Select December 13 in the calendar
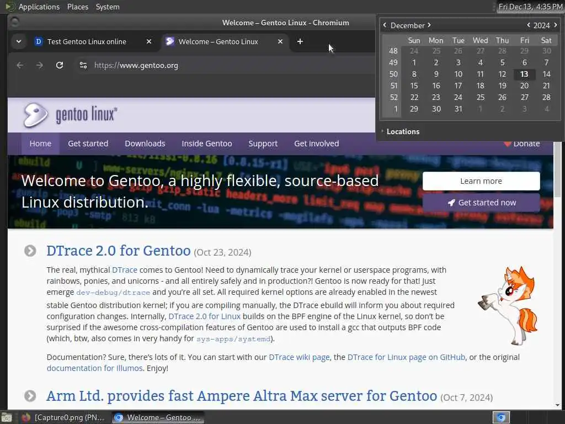This screenshot has width=565, height=424. (x=524, y=75)
